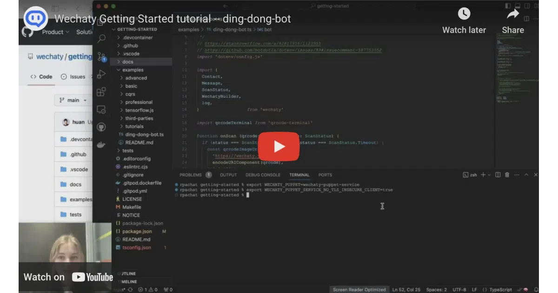
Task: Open the Docker view in activity bar
Action: coord(101,145)
